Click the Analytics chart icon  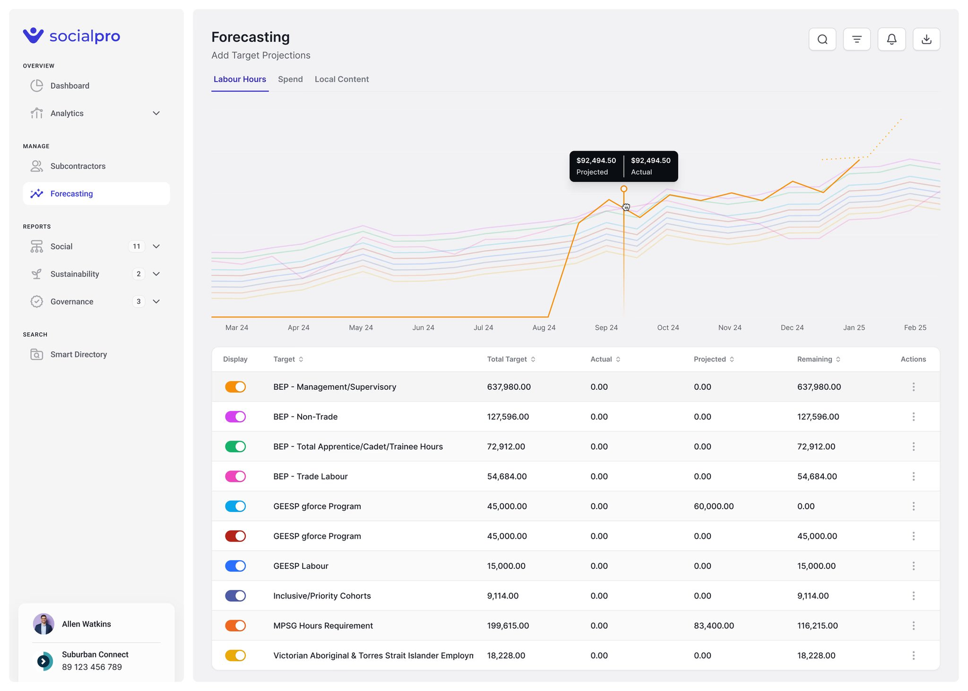(37, 113)
